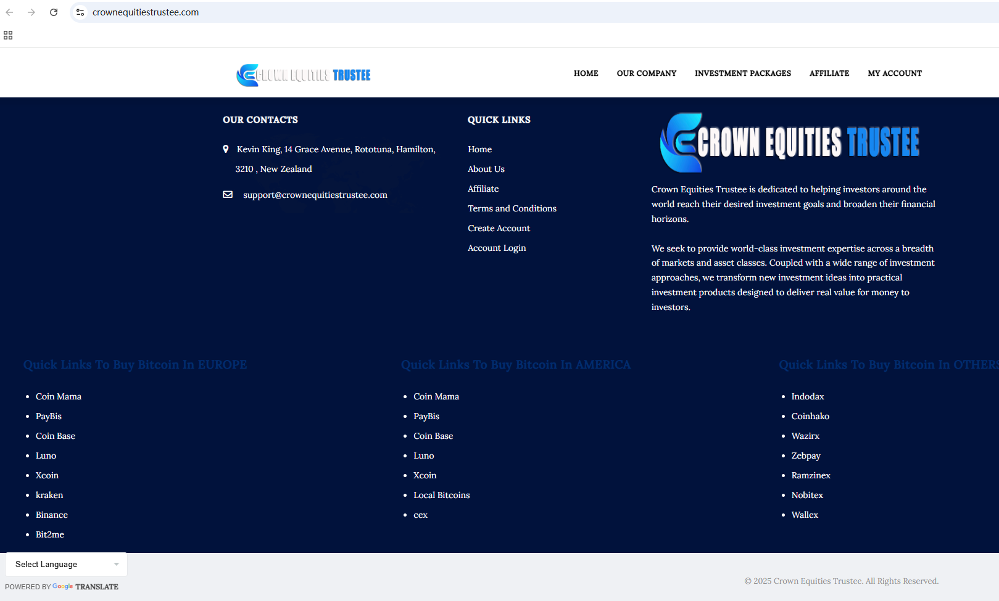Open the AFFILIATE menu item

829,73
